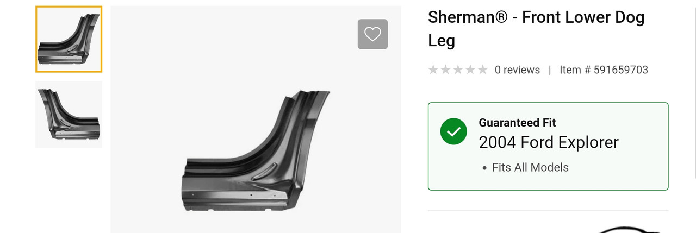696x233 pixels.
Task: Add the product to wishlist via heart icon
Action: click(372, 34)
